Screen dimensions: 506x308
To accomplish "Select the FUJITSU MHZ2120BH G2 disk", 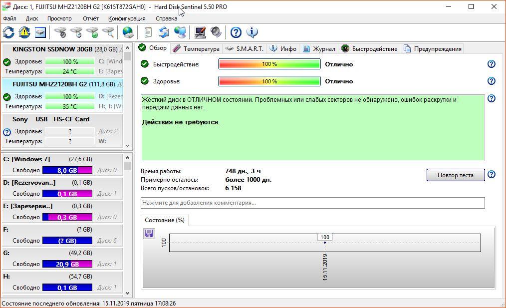I will click(62, 95).
